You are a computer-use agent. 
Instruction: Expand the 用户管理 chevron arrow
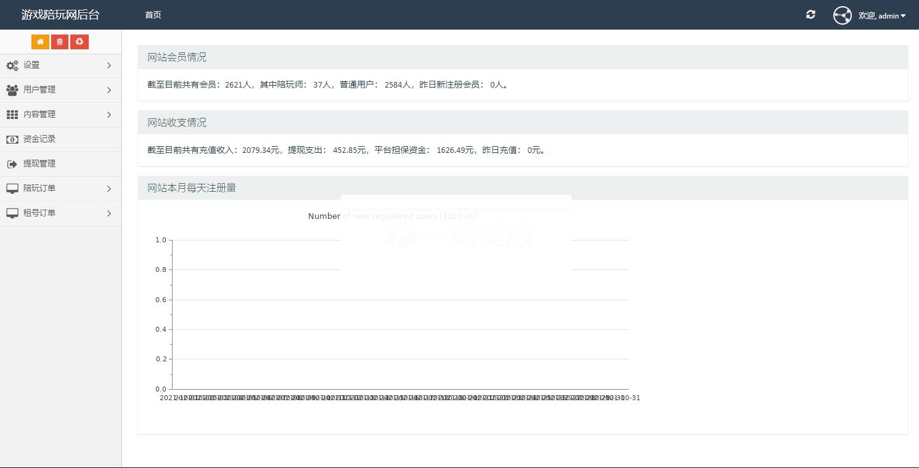point(109,90)
